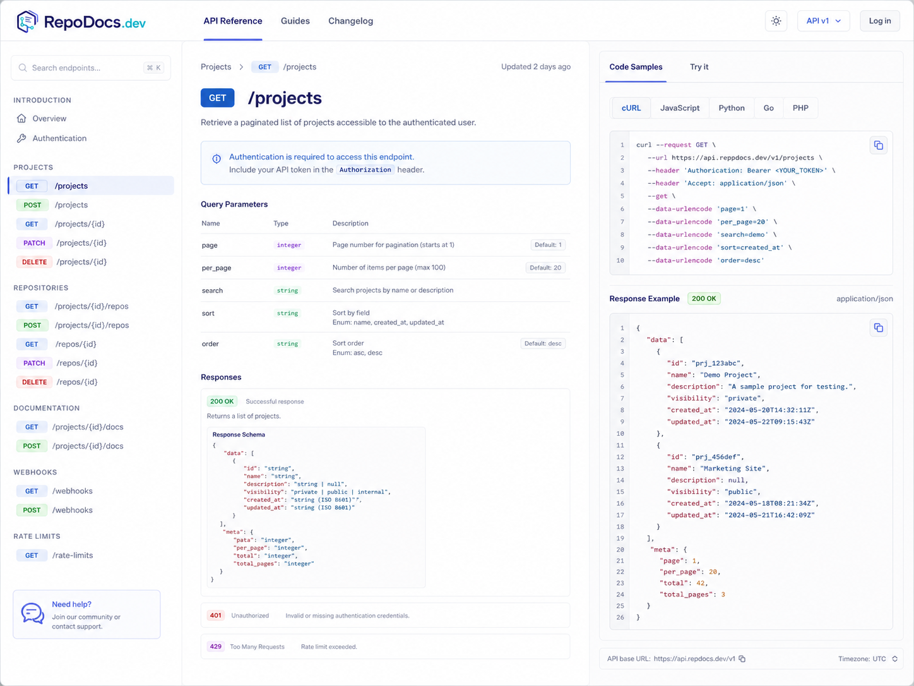
Task: Select the PHP language tab
Action: pyautogui.click(x=800, y=108)
